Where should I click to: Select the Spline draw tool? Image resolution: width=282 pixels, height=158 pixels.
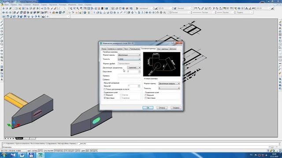point(2,47)
